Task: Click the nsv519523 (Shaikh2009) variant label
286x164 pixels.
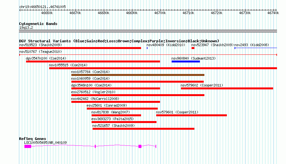Action: [x=40, y=45]
